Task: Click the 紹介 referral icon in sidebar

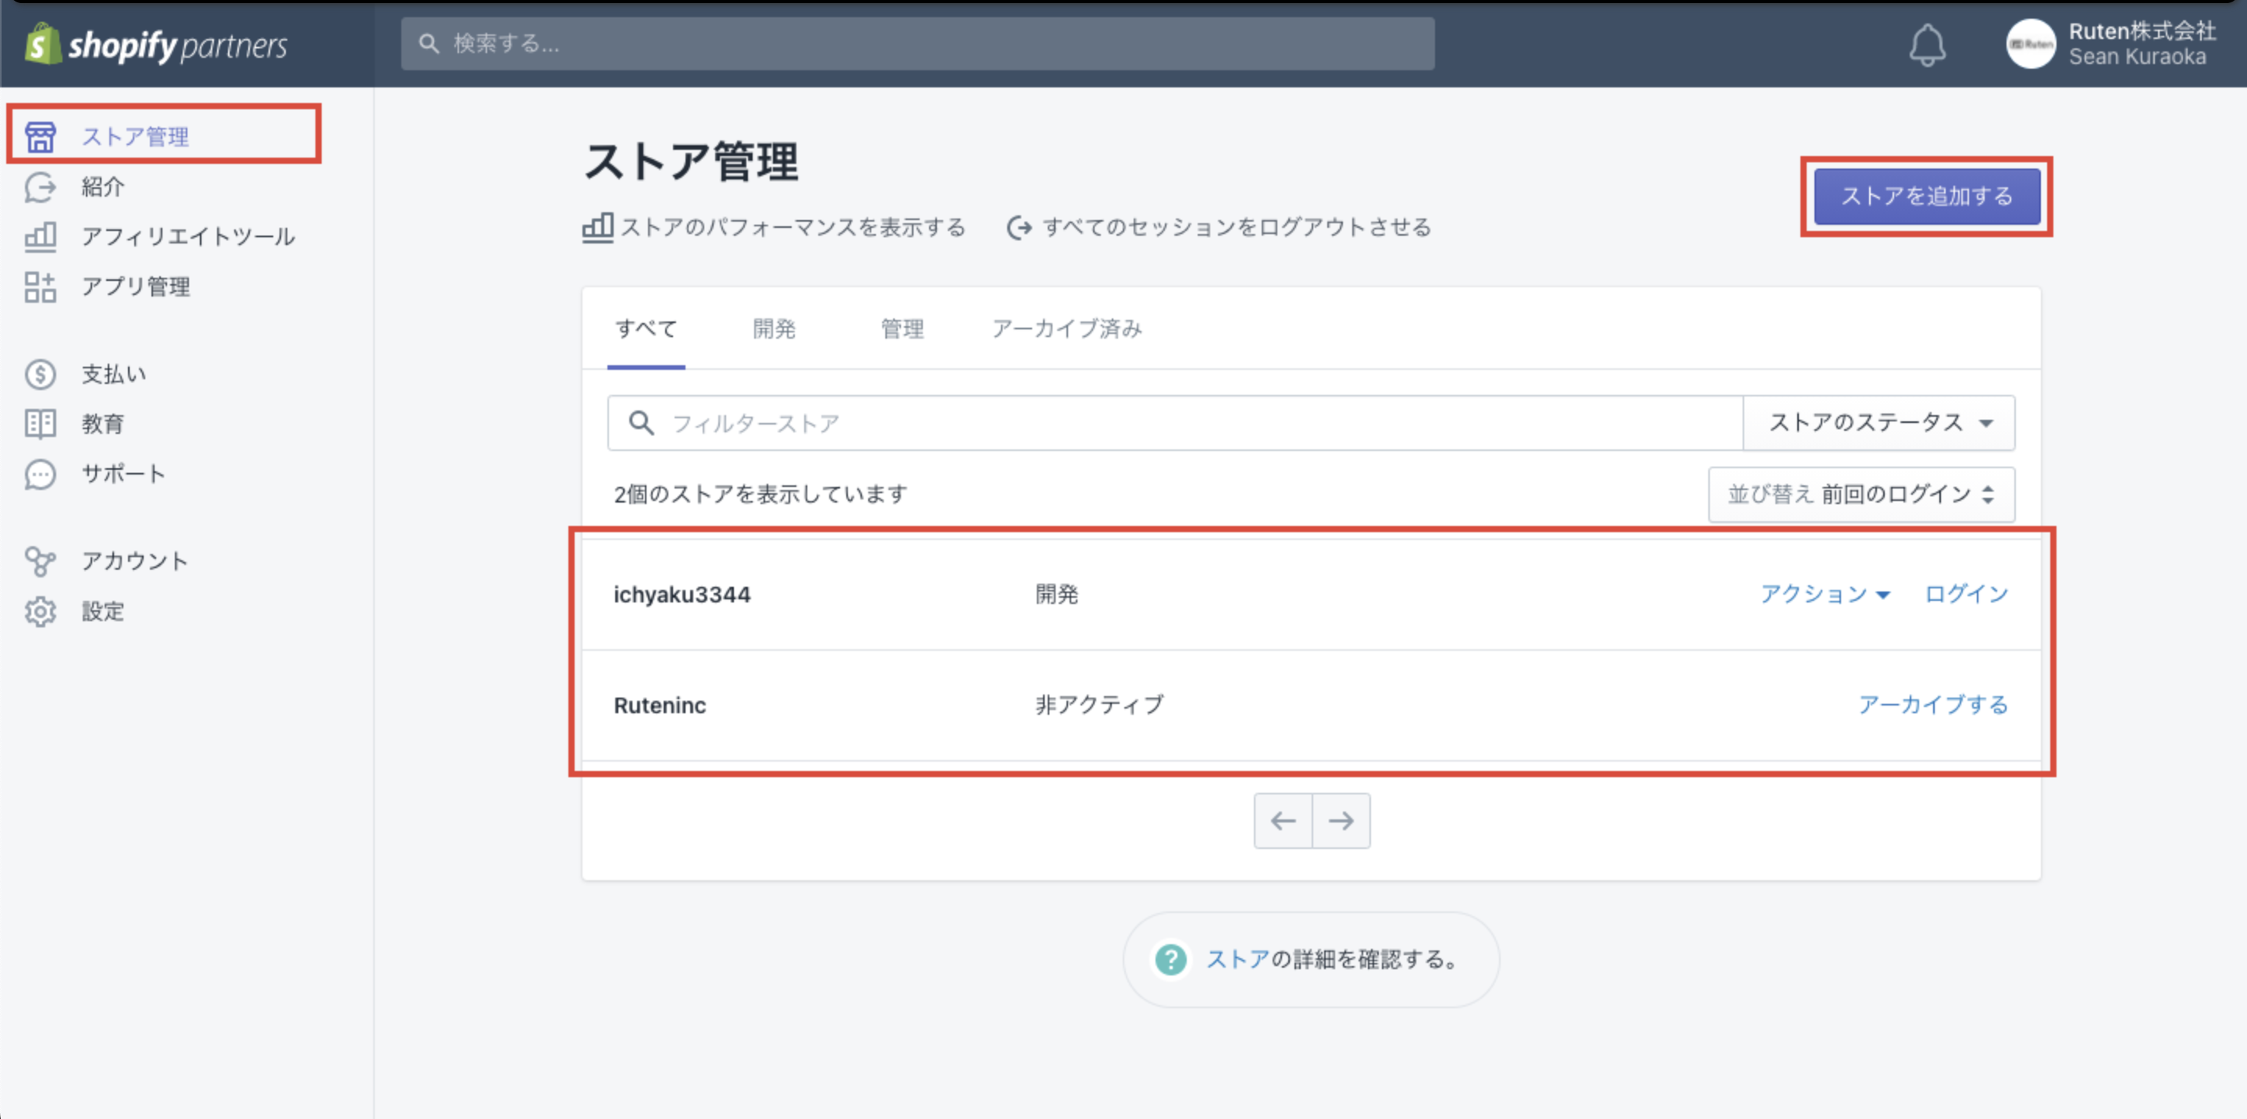Action: pyautogui.click(x=40, y=186)
